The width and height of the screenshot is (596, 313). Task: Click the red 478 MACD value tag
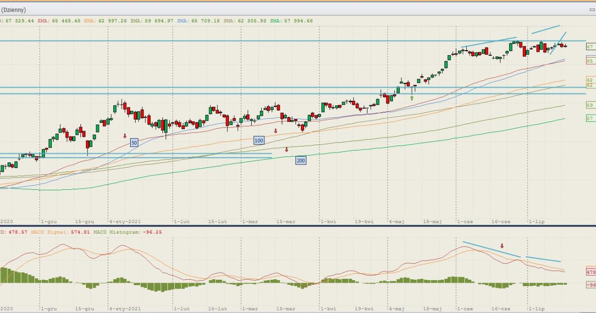click(x=591, y=272)
